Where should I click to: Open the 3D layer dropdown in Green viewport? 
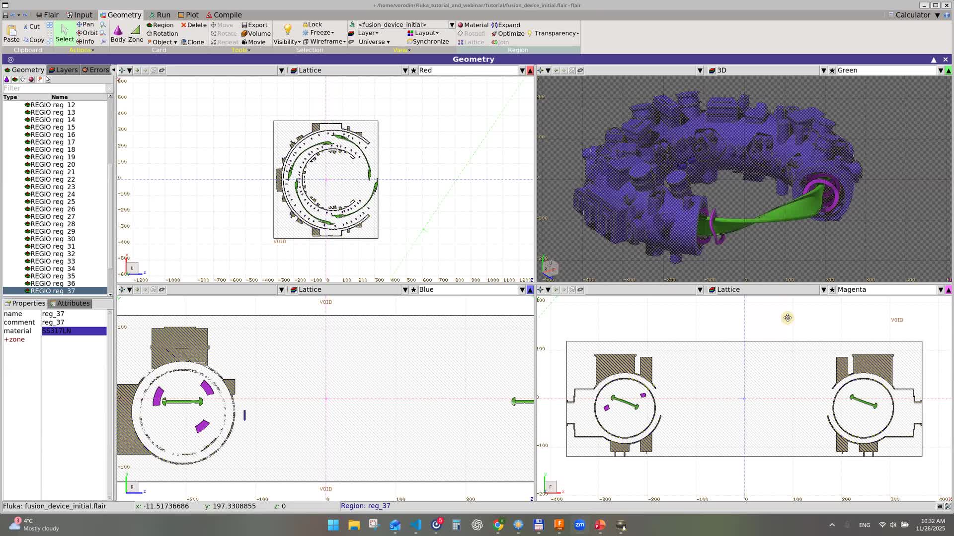[823, 70]
